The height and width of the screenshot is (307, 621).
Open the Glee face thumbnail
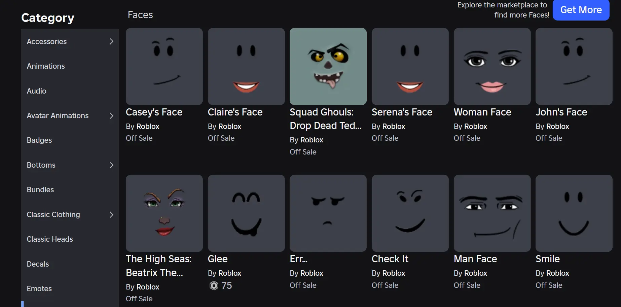point(246,213)
